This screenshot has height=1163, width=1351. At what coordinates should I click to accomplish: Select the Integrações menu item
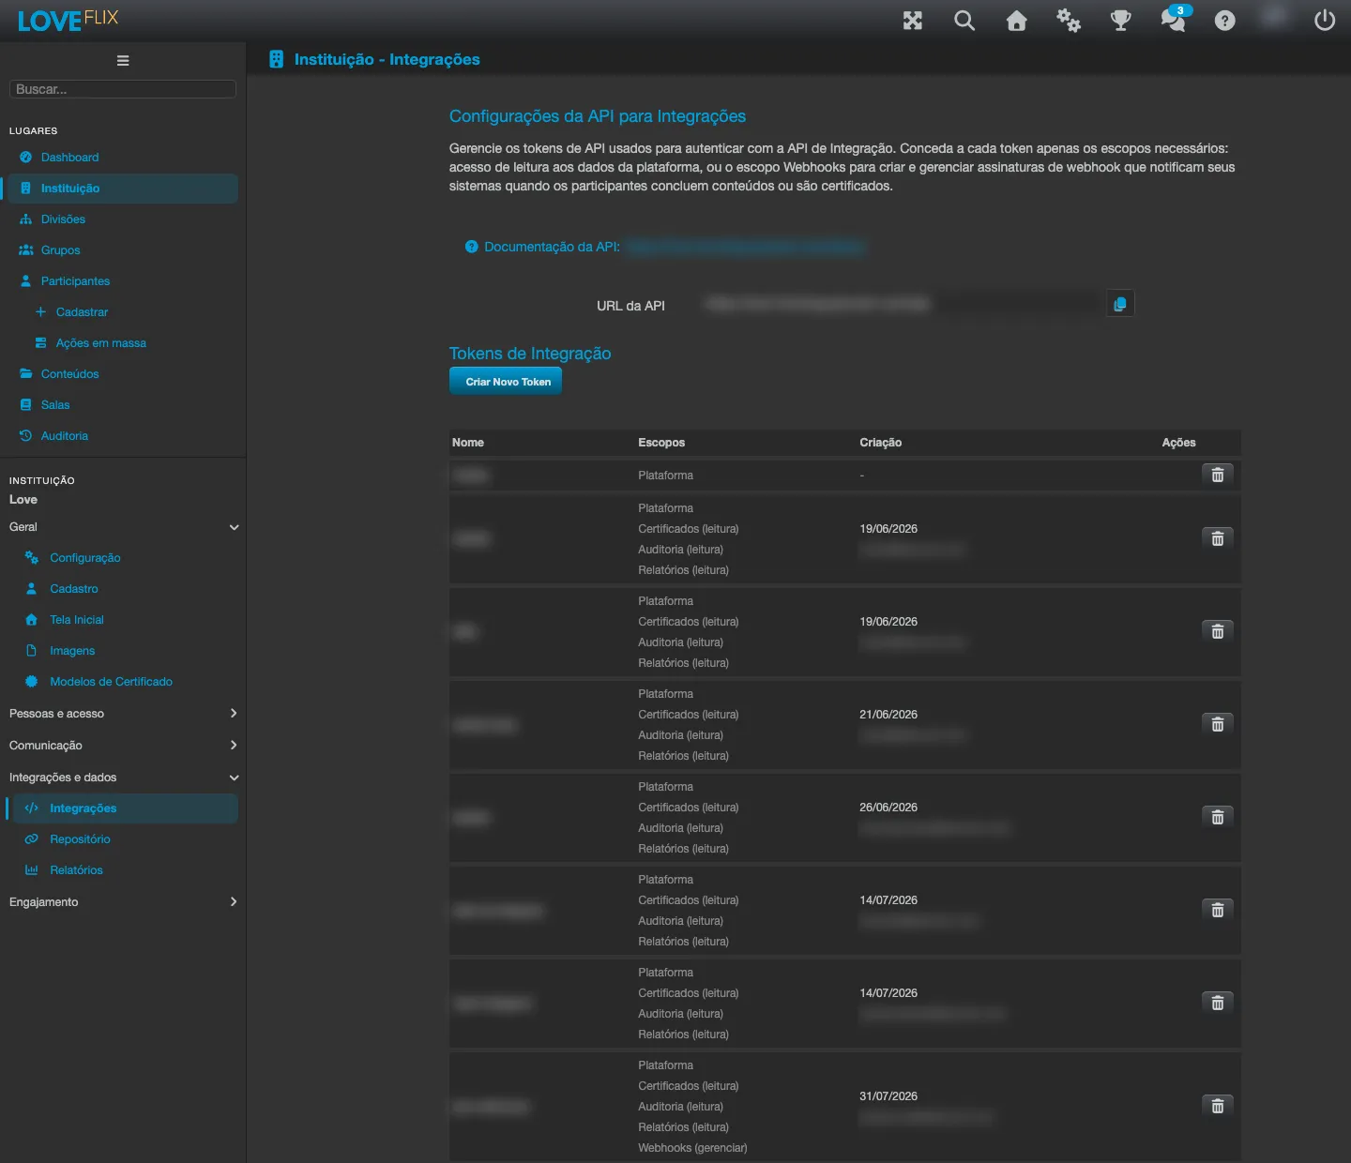[123, 808]
